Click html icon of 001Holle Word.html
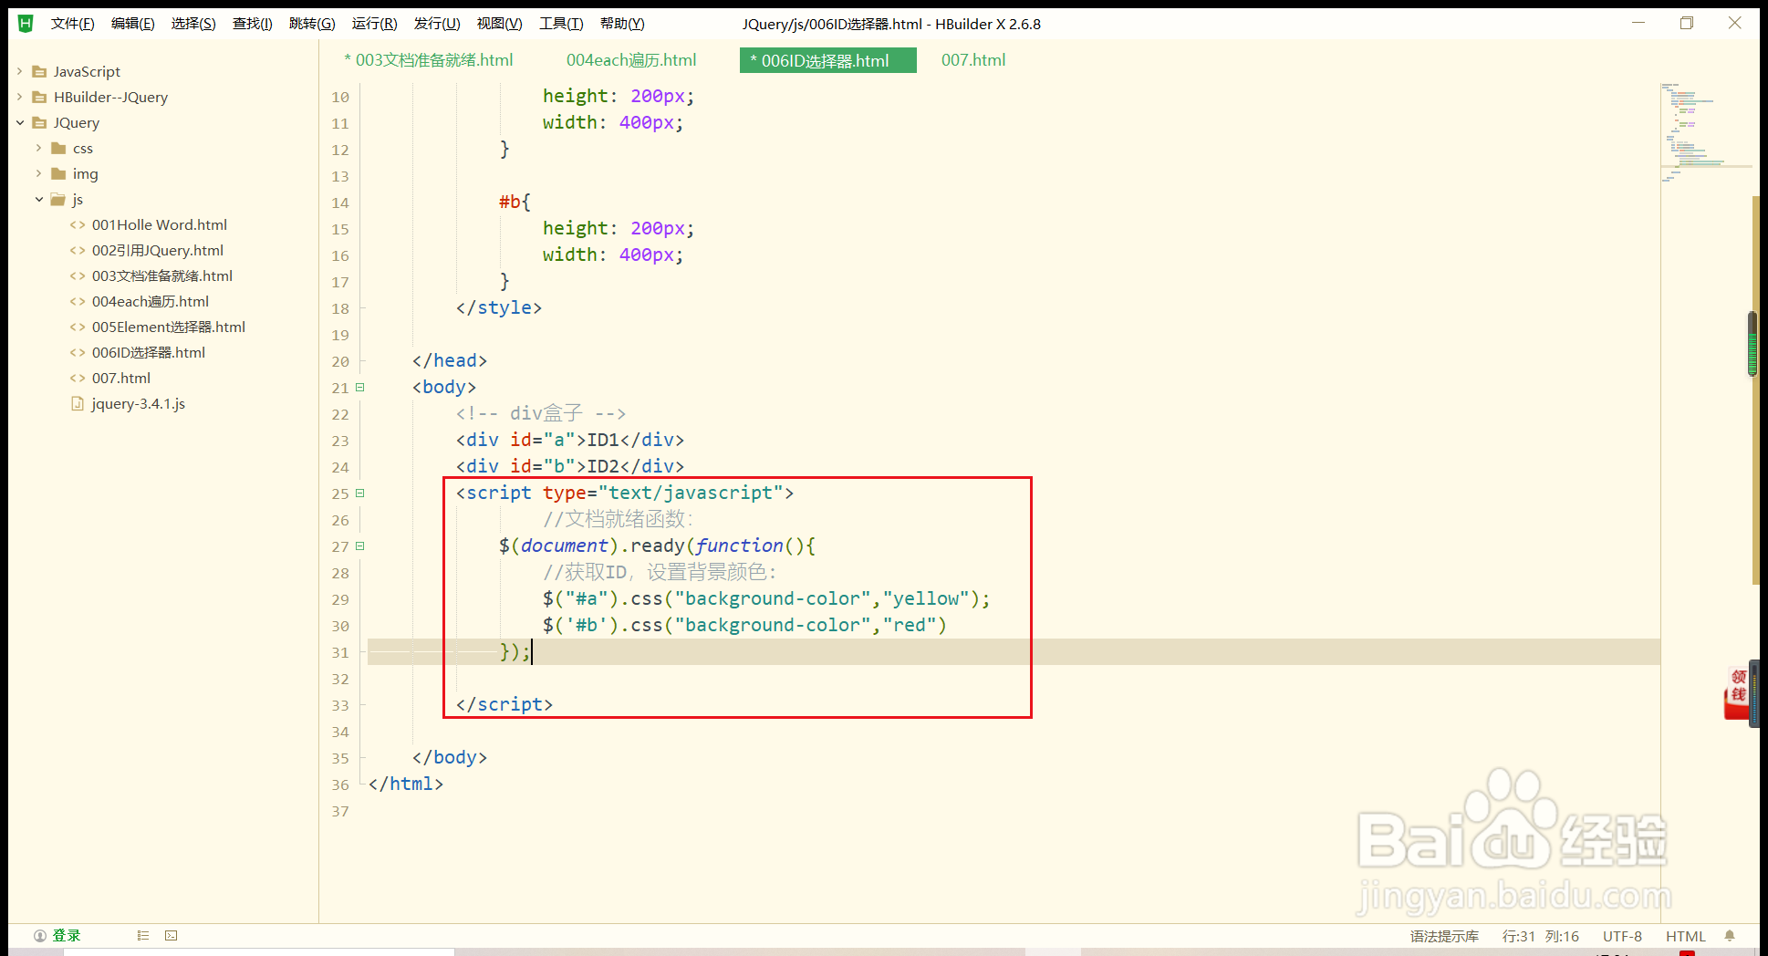Image resolution: width=1768 pixels, height=956 pixels. coord(78,224)
